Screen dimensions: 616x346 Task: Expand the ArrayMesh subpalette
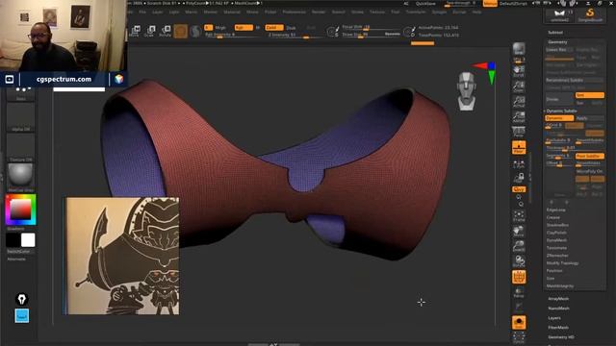pos(558,299)
